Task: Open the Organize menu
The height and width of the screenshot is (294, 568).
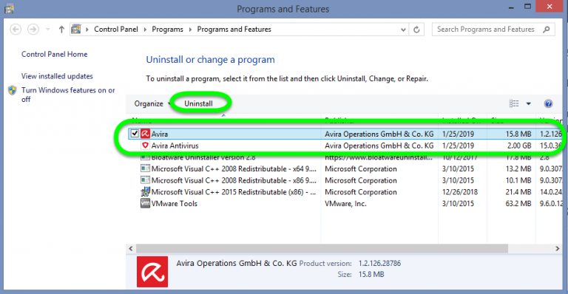Action: 152,103
